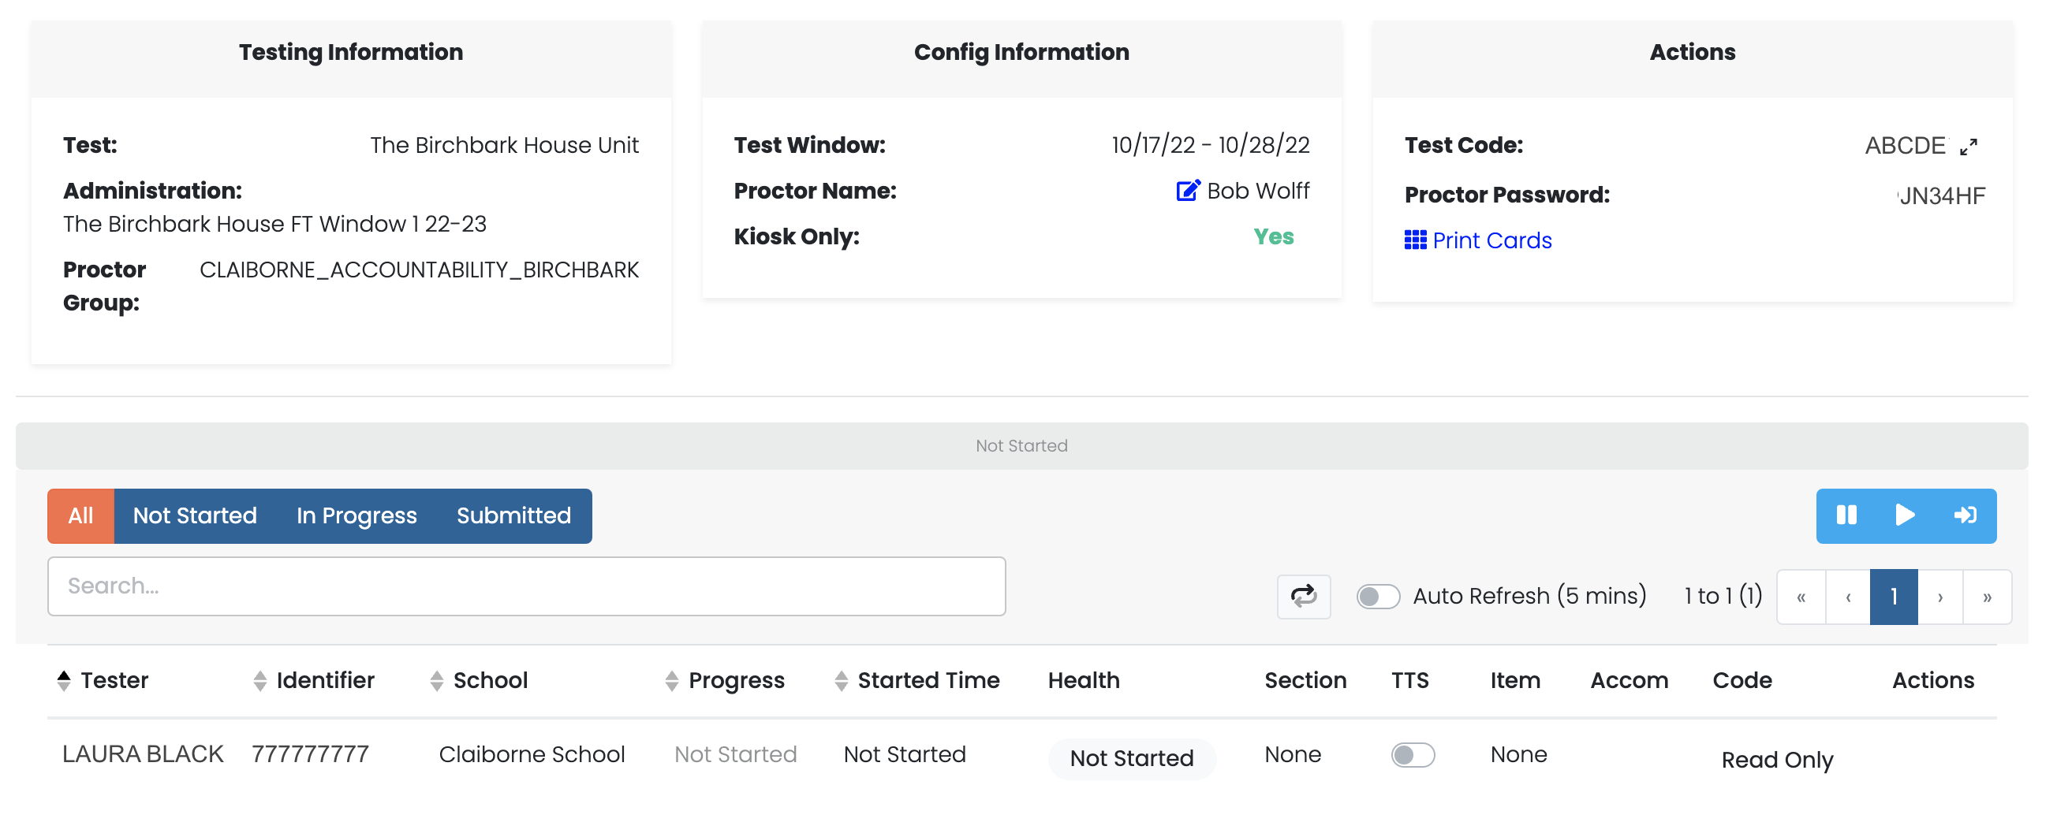Go to page 1 button
Image resolution: width=2057 pixels, height=837 pixels.
tap(1892, 597)
